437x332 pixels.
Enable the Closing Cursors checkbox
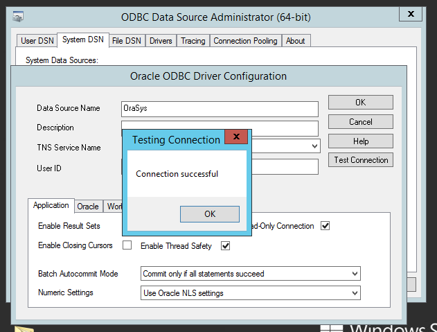tap(127, 245)
